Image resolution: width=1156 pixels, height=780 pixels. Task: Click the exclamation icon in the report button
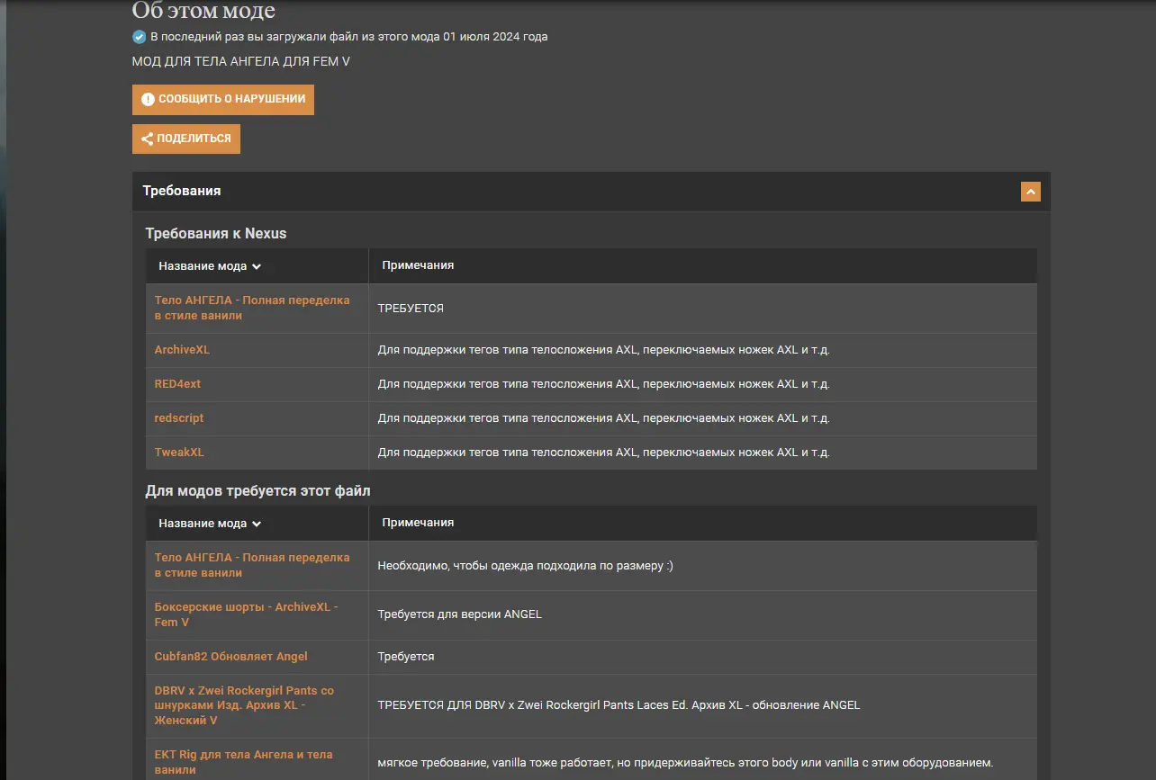click(148, 99)
